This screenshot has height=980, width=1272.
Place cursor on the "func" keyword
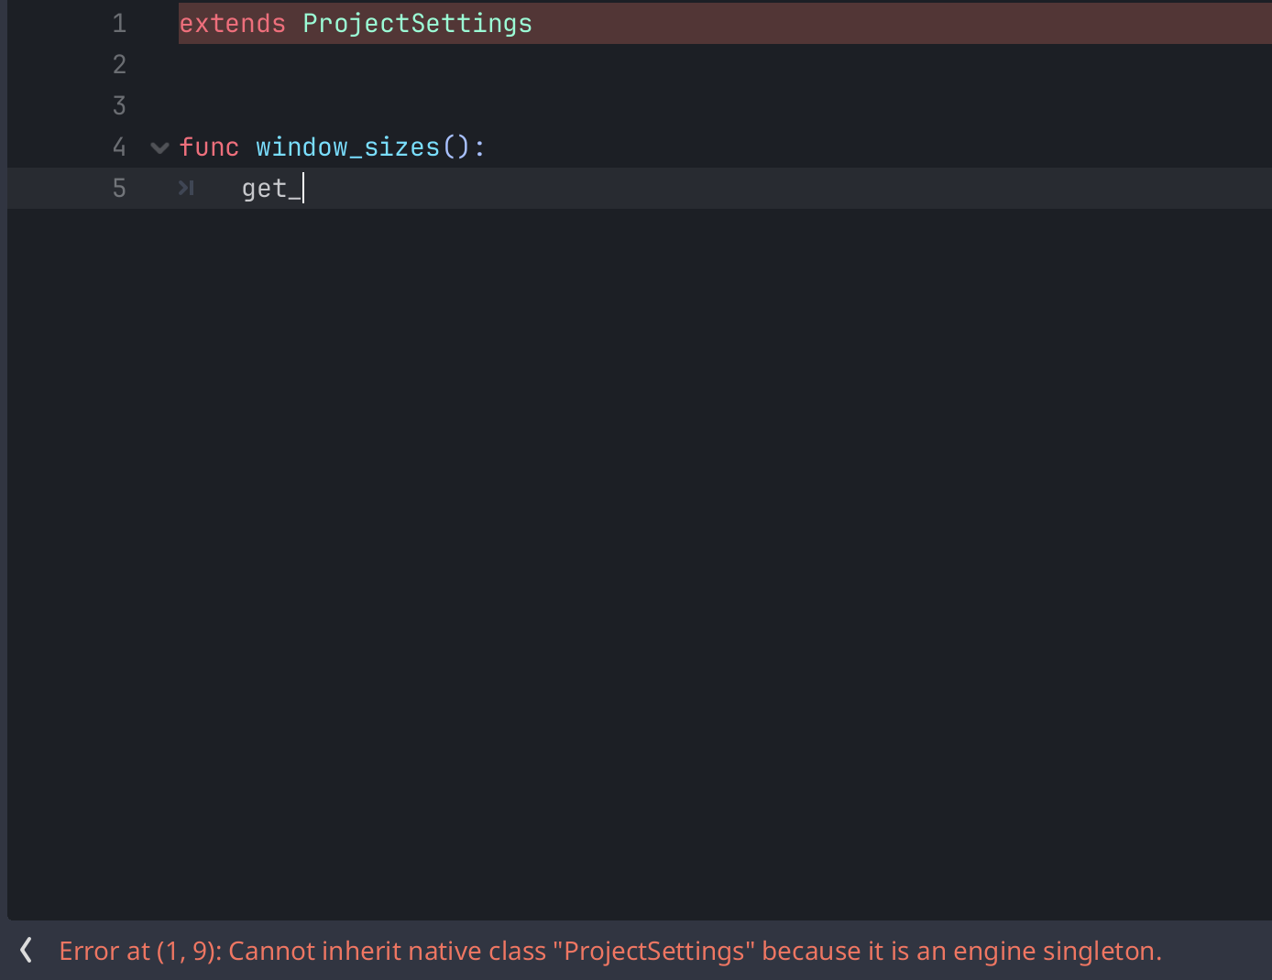tap(209, 147)
